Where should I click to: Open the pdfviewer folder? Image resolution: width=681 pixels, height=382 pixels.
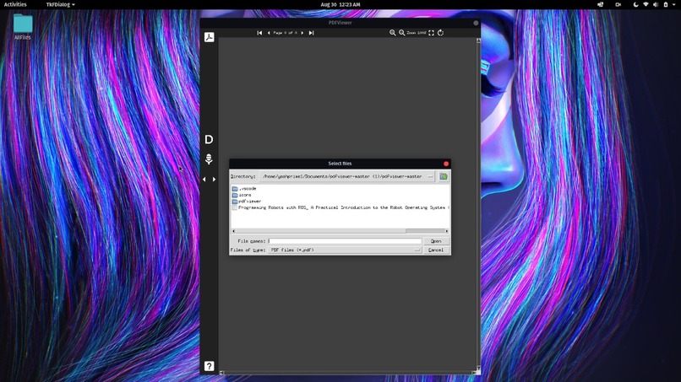tap(247, 202)
